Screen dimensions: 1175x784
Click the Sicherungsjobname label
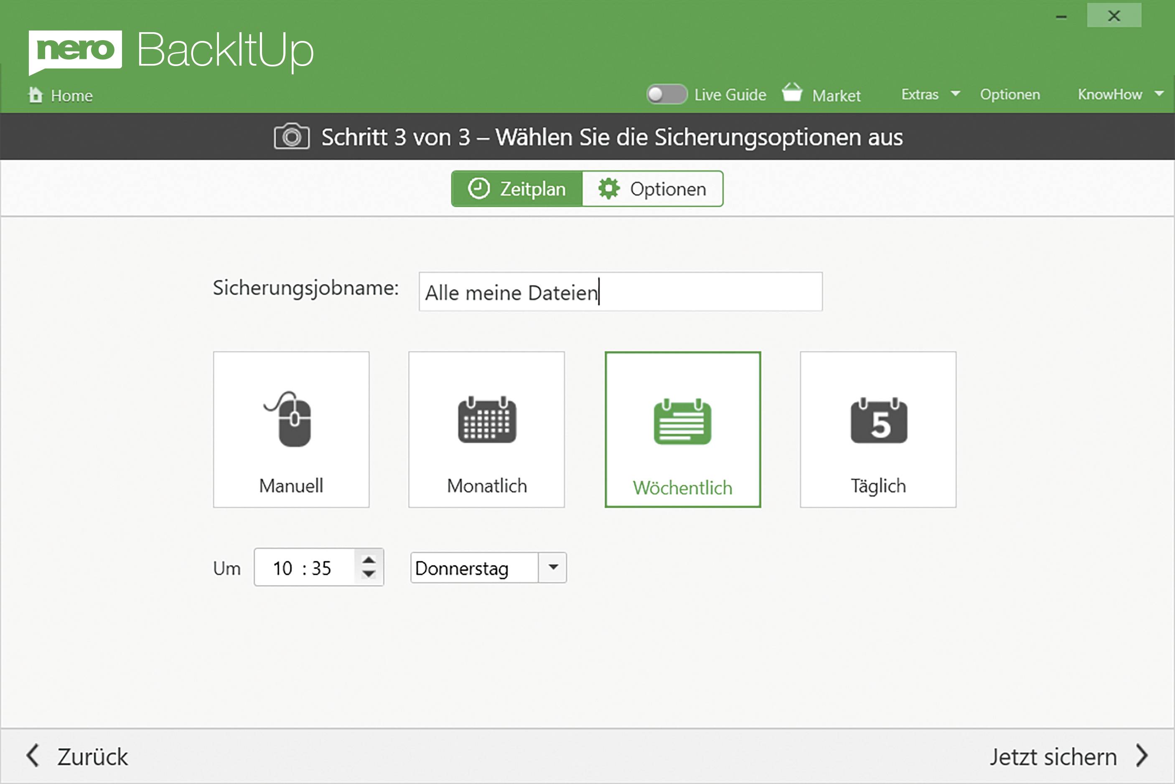tap(305, 288)
